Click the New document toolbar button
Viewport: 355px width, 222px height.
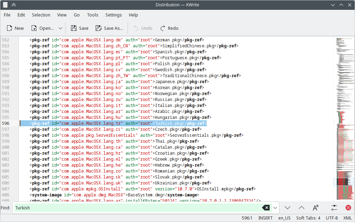(15, 28)
